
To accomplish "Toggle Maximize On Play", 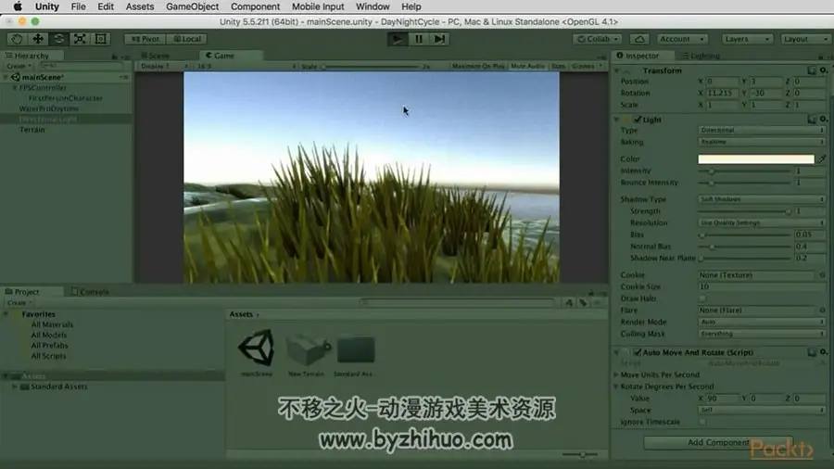I will pyautogui.click(x=478, y=66).
